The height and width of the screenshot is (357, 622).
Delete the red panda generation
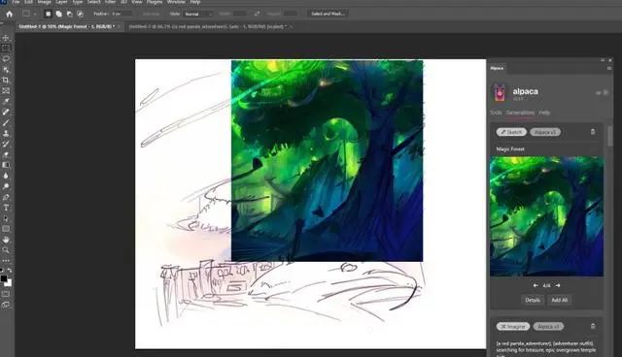pyautogui.click(x=593, y=326)
